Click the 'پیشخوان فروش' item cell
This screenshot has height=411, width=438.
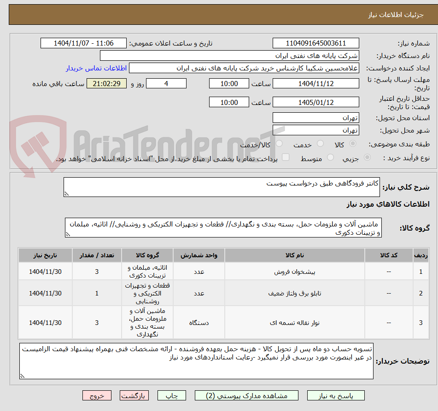[x=294, y=272]
